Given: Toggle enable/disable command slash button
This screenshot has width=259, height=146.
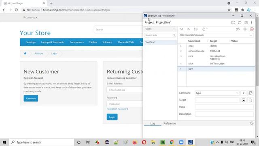Looking at the screenshot, I should pos(243,93).
